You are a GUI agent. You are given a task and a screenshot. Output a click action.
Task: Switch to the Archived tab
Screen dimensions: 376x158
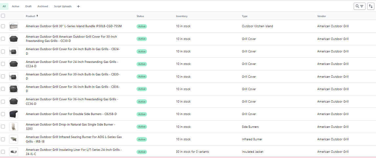pos(43,7)
